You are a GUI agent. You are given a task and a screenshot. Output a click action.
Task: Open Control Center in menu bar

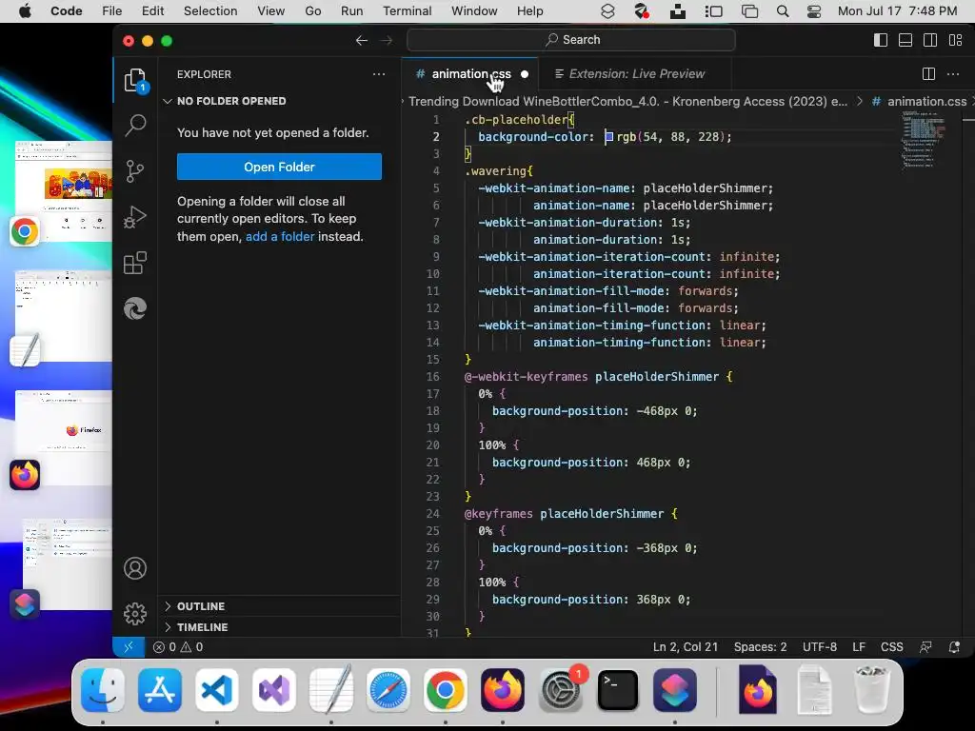pos(813,11)
